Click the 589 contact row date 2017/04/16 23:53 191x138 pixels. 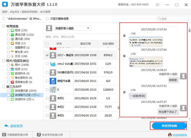click(85, 72)
